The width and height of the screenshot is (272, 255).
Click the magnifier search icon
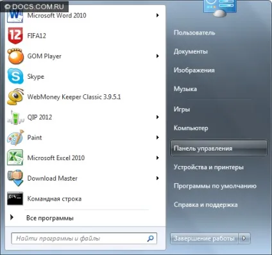coord(151,238)
